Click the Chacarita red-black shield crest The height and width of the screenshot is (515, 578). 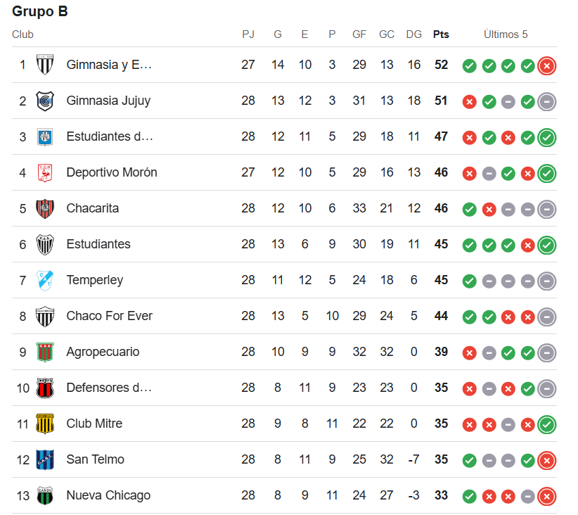click(x=45, y=208)
